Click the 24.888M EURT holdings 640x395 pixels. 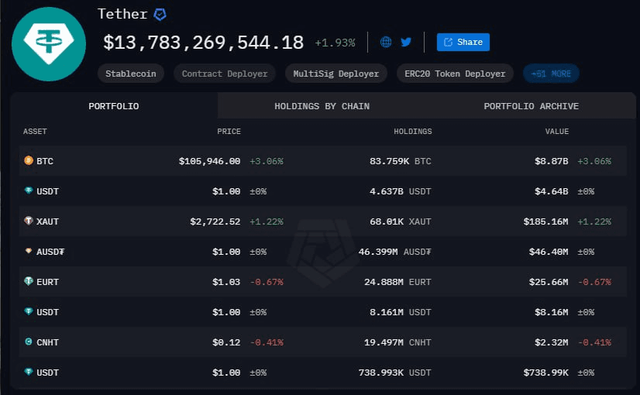coord(397,282)
